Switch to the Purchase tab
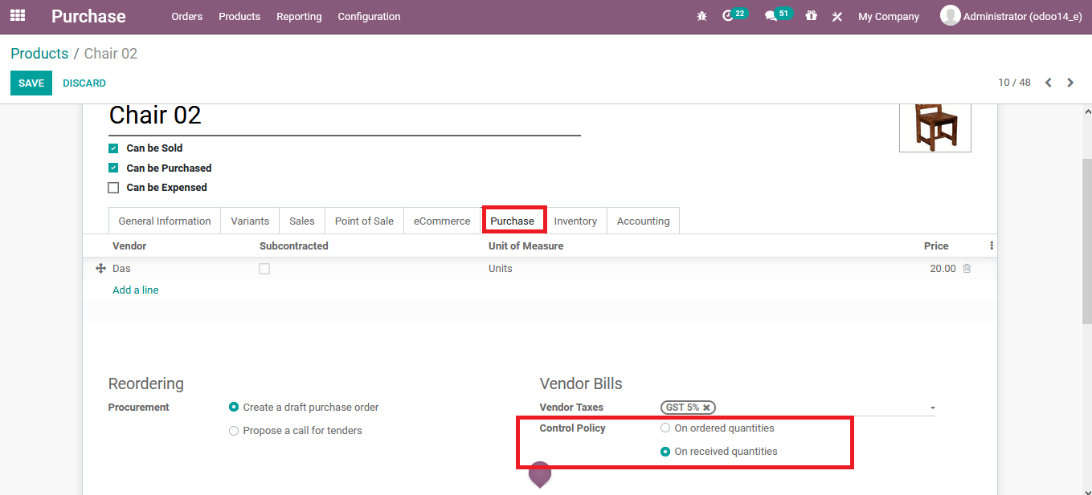The image size is (1092, 495). (x=513, y=221)
